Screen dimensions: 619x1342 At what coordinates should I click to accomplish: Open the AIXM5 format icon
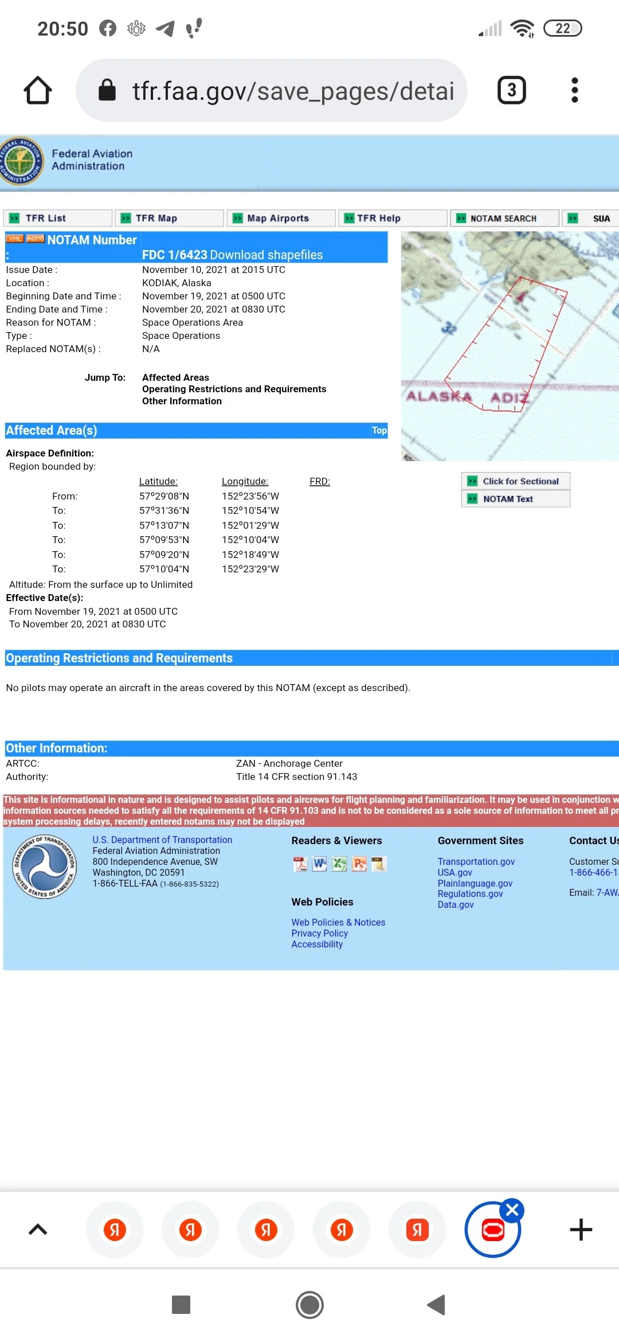[35, 239]
